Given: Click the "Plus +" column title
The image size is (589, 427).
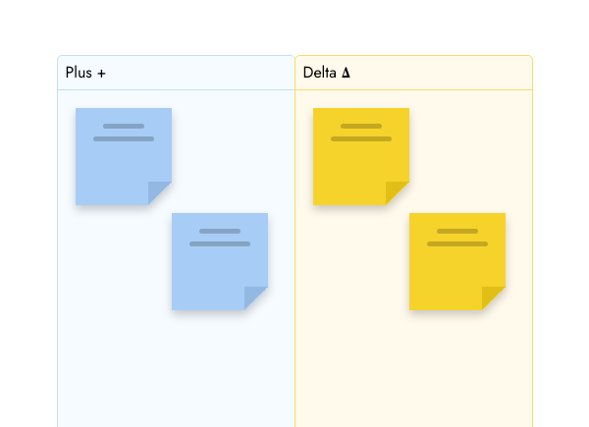Looking at the screenshot, I should 85,73.
